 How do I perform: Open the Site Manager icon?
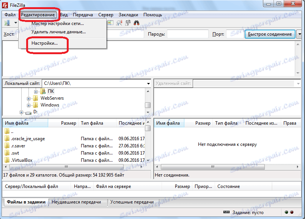point(7,23)
